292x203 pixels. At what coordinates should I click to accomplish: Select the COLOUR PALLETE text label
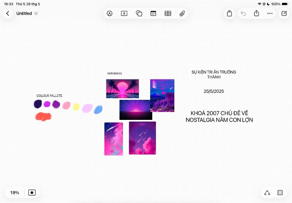[x=49, y=96]
